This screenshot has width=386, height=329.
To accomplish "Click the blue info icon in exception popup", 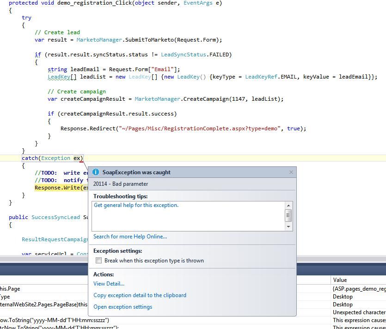I will click(x=96, y=172).
